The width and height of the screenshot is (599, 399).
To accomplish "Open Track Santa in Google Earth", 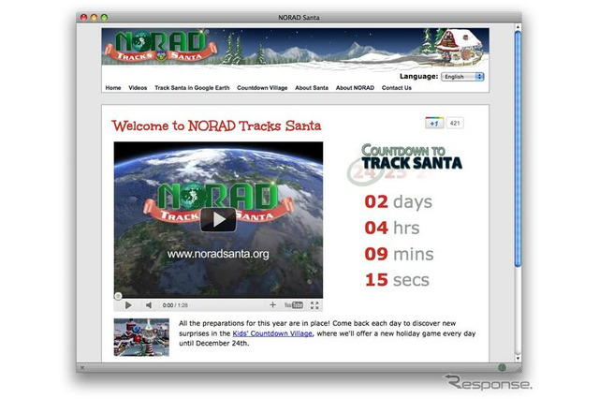I will click(192, 87).
